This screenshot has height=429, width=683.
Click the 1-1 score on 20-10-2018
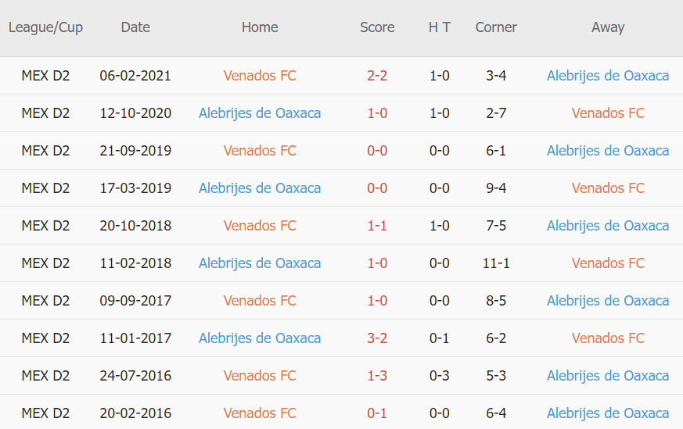(x=377, y=226)
